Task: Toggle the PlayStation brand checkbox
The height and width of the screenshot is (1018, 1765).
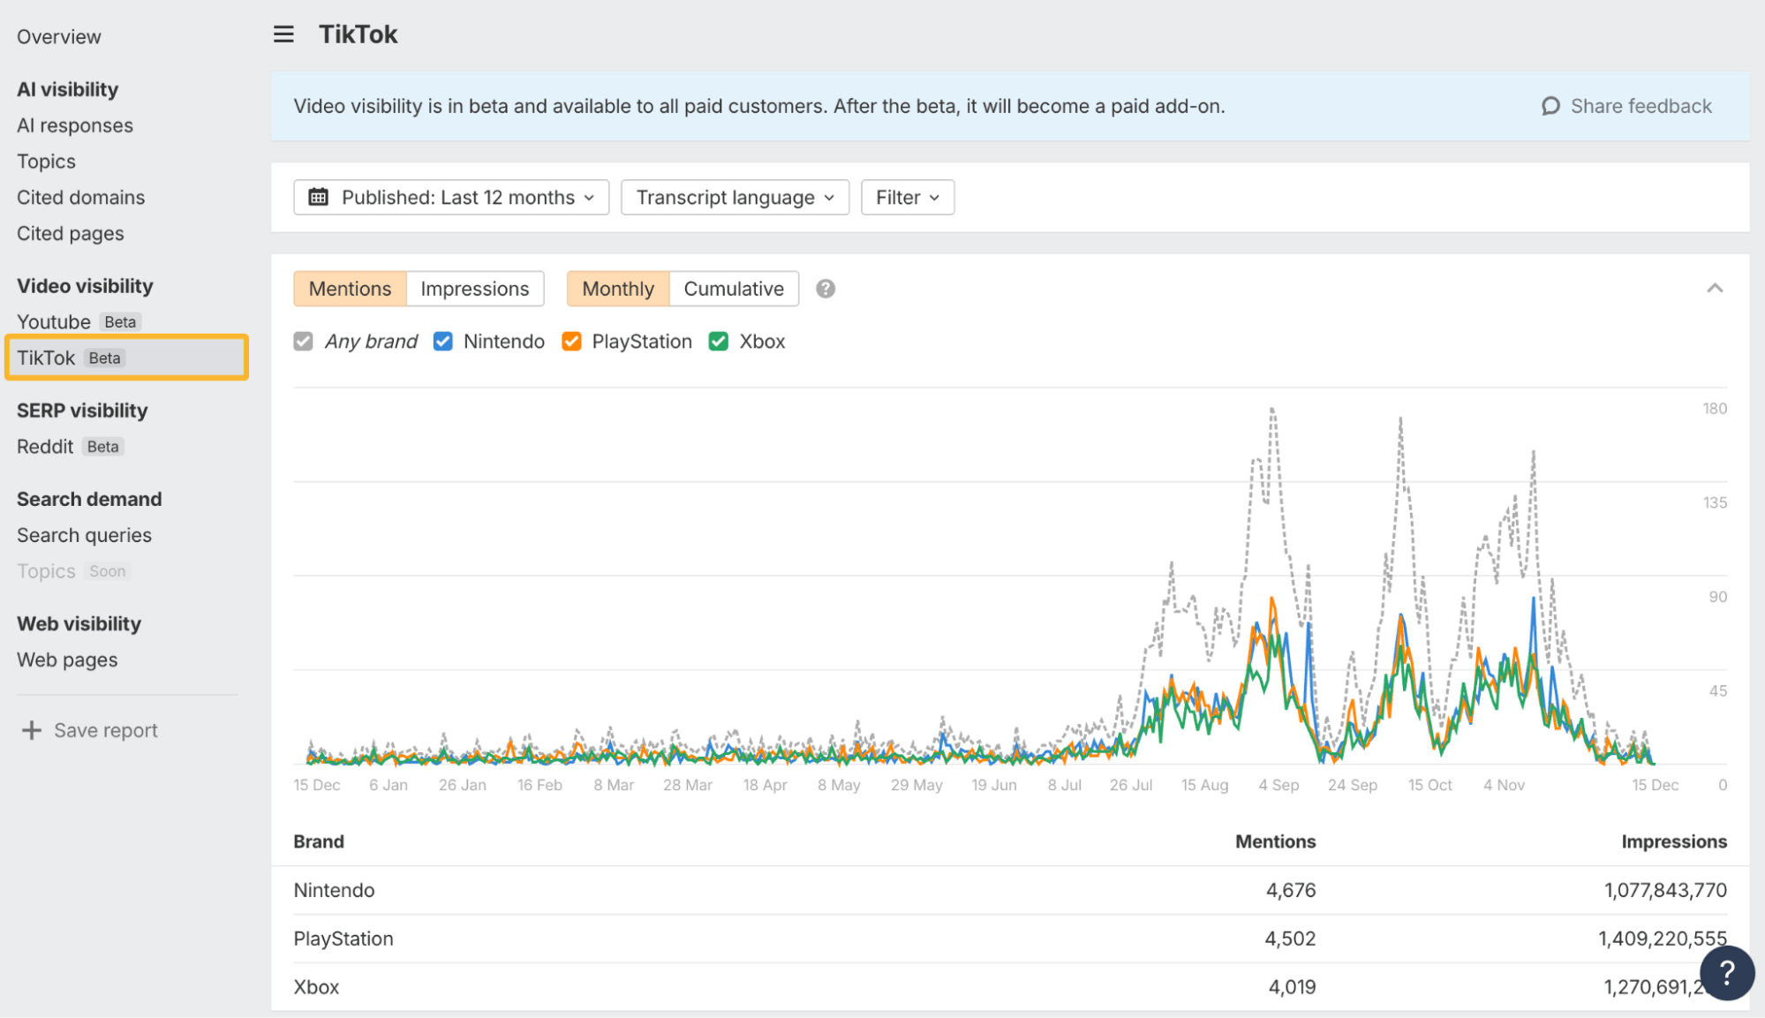Action: (x=572, y=342)
